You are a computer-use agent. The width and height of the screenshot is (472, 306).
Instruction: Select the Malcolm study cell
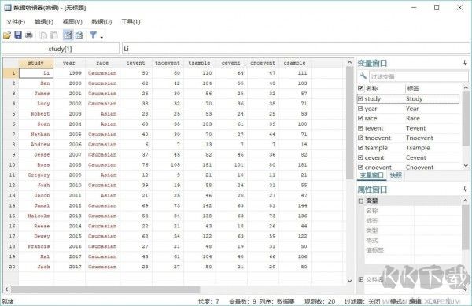[x=36, y=216]
